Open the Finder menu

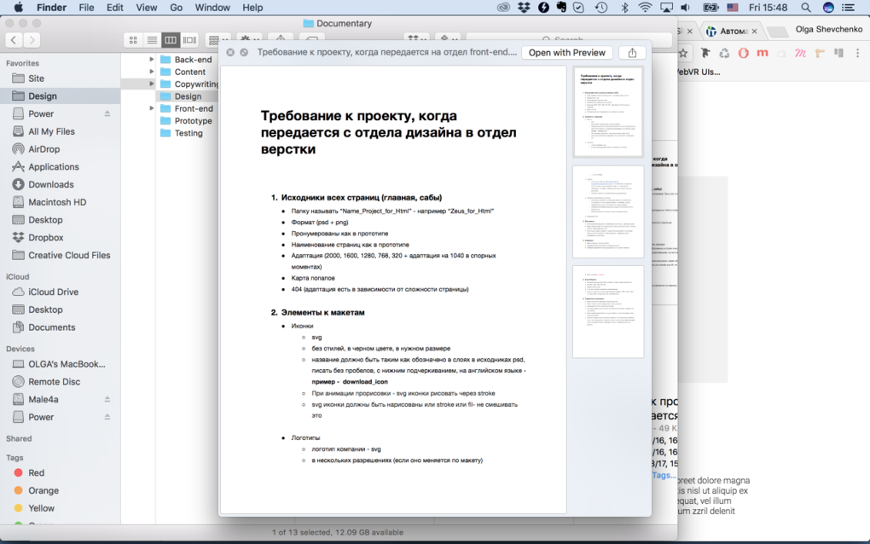point(51,8)
